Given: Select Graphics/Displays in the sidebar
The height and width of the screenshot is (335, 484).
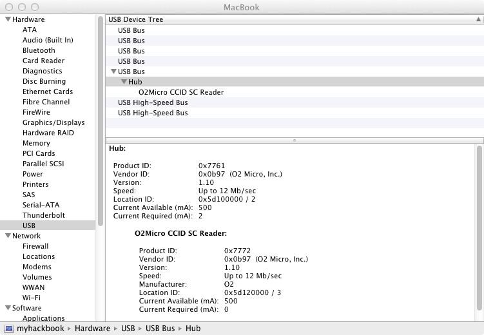Looking at the screenshot, I should tap(53, 122).
